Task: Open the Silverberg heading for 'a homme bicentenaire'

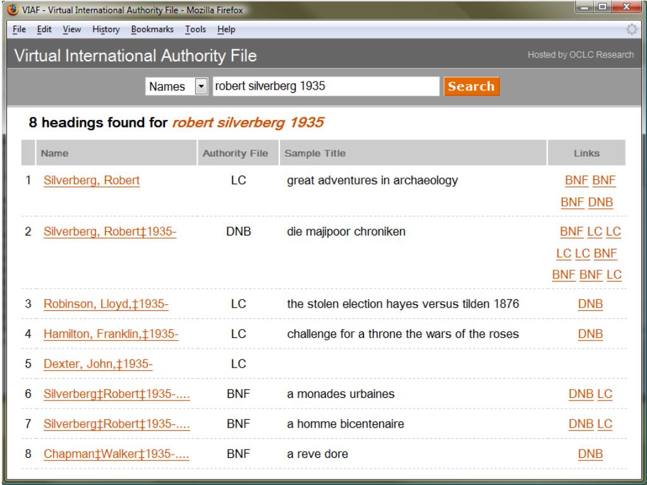Action: 117,424
